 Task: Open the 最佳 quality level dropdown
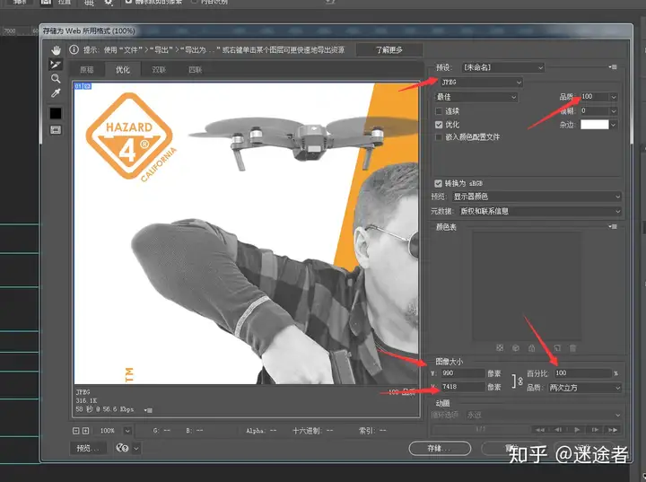[x=476, y=97]
